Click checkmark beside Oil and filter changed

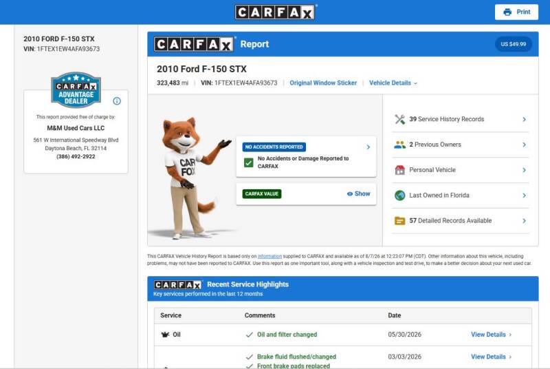pyautogui.click(x=250, y=335)
